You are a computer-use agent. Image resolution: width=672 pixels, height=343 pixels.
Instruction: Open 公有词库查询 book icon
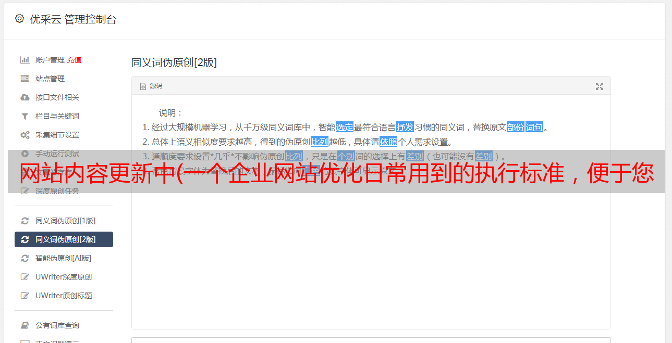25,325
